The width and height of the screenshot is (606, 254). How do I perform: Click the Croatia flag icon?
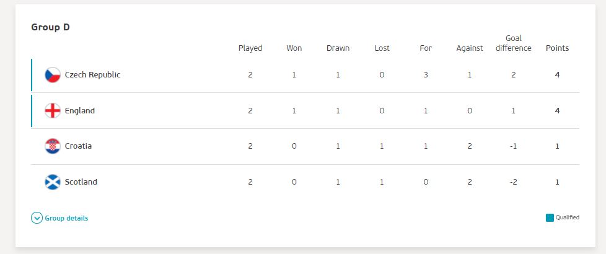tap(53, 146)
